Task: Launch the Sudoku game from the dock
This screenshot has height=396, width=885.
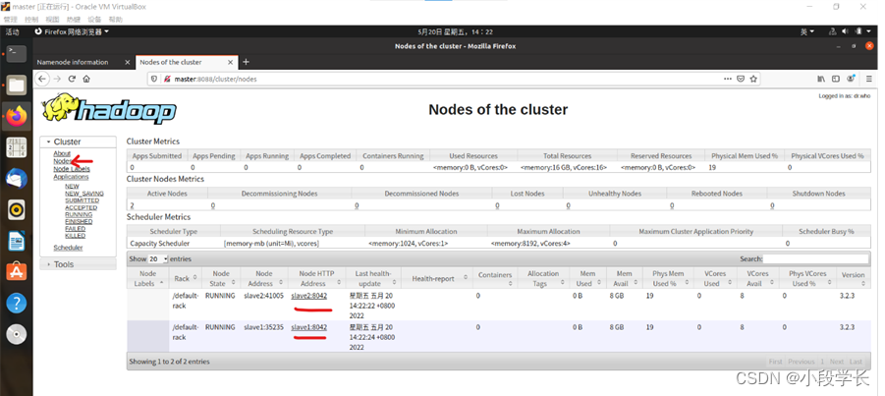Action: tap(17, 146)
